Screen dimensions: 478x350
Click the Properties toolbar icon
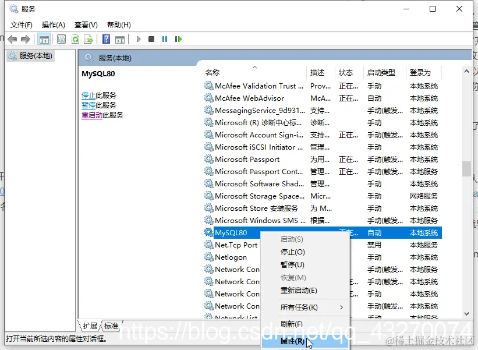[x=61, y=39]
